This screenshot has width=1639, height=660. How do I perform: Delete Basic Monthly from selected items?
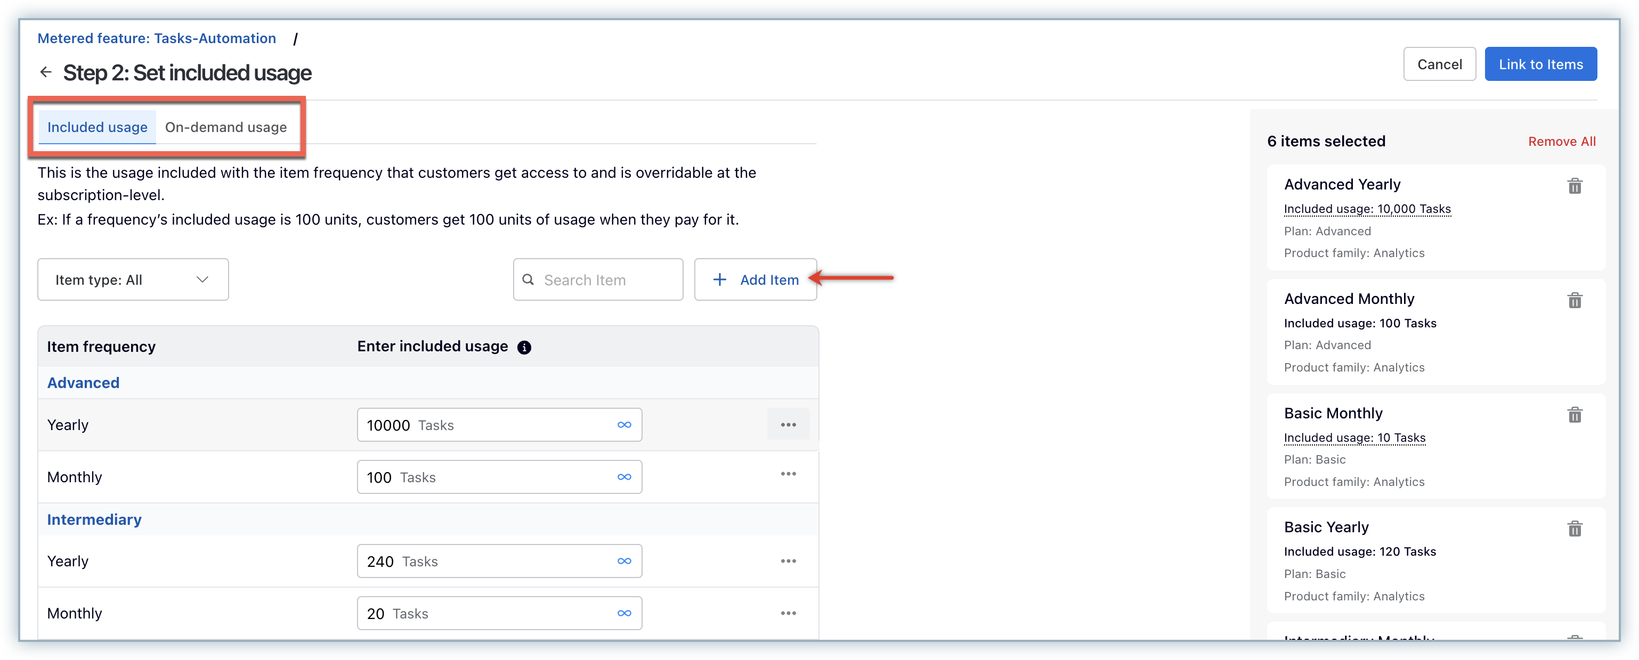pyautogui.click(x=1574, y=415)
